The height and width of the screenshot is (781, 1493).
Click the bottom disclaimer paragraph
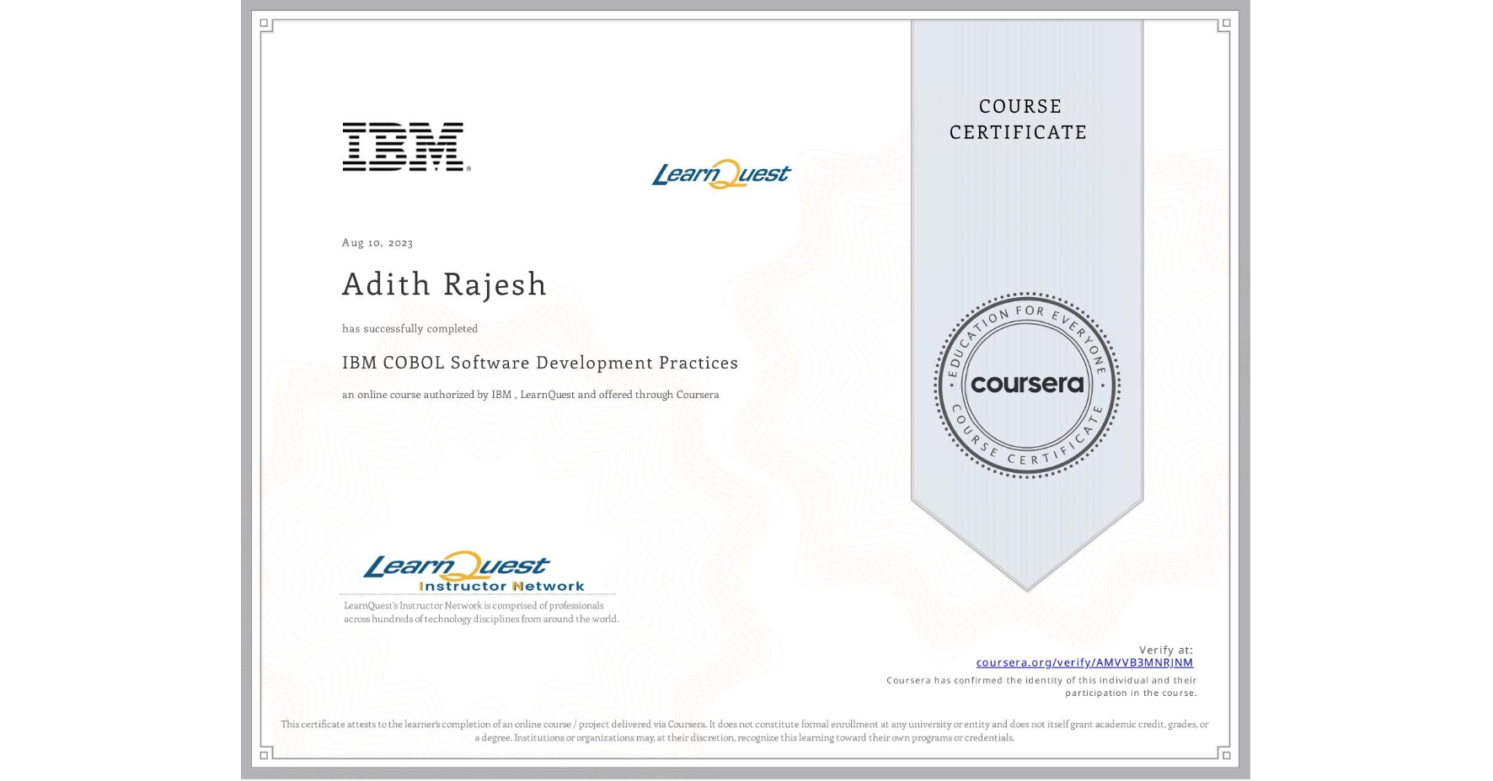745,729
